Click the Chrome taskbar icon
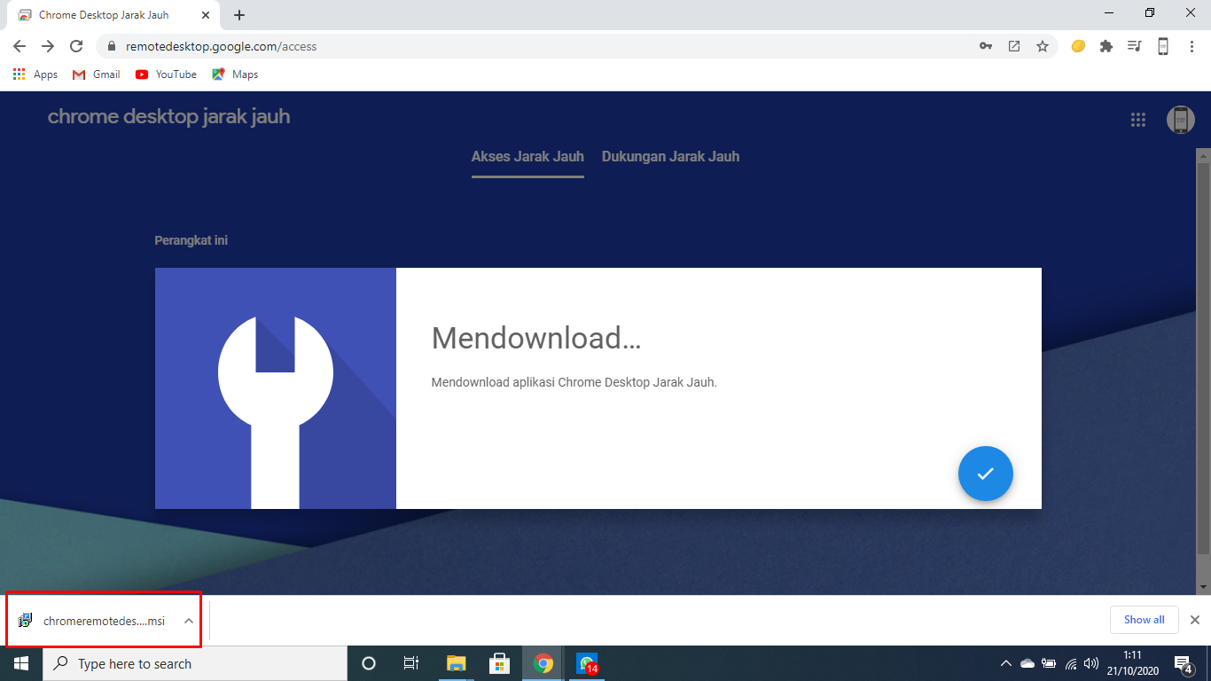The width and height of the screenshot is (1211, 681). click(543, 663)
